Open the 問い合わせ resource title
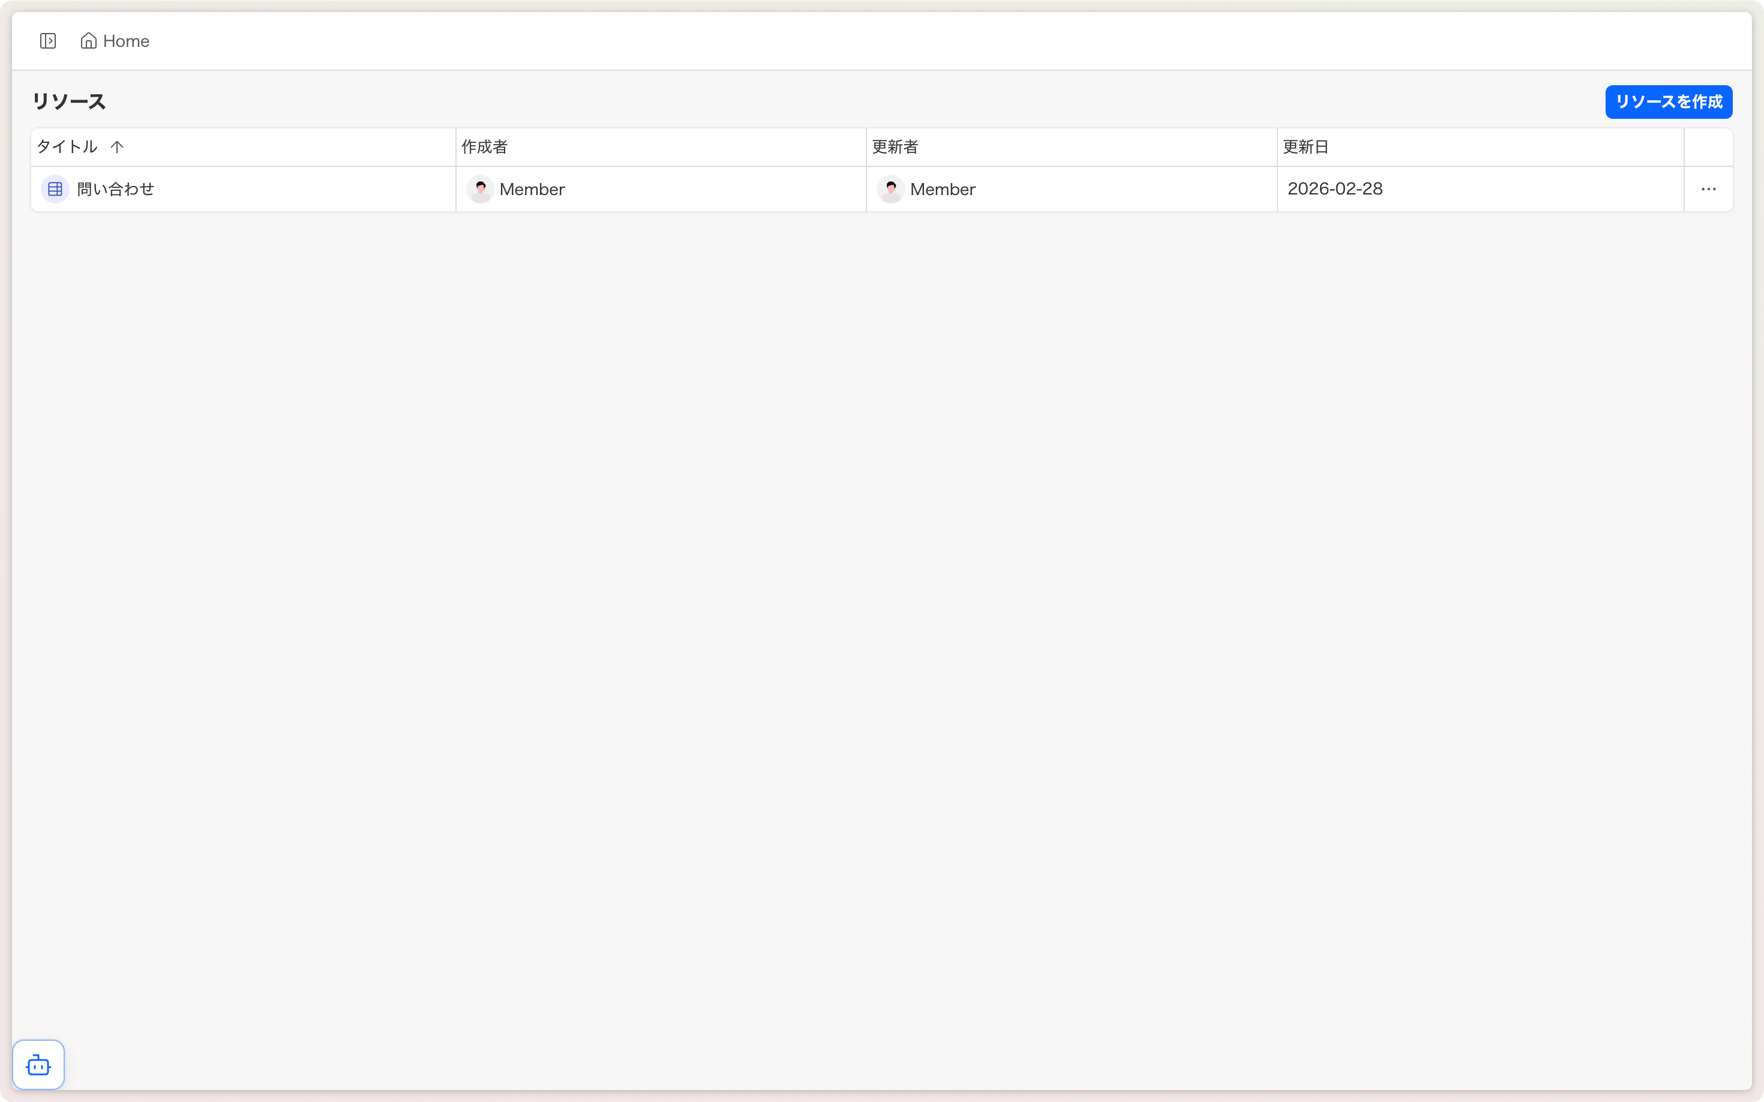The image size is (1764, 1102). (116, 190)
